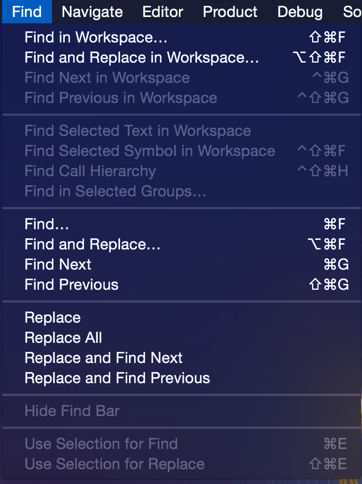Image resolution: width=362 pixels, height=484 pixels.
Task: Open the Editor menu
Action: click(162, 12)
